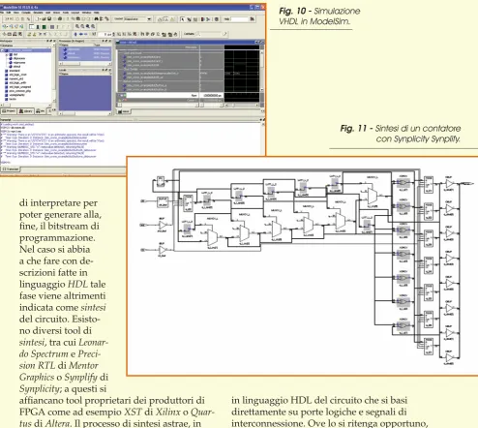
Task: Select the highlighted top instance in Workspace
Action: [26, 50]
